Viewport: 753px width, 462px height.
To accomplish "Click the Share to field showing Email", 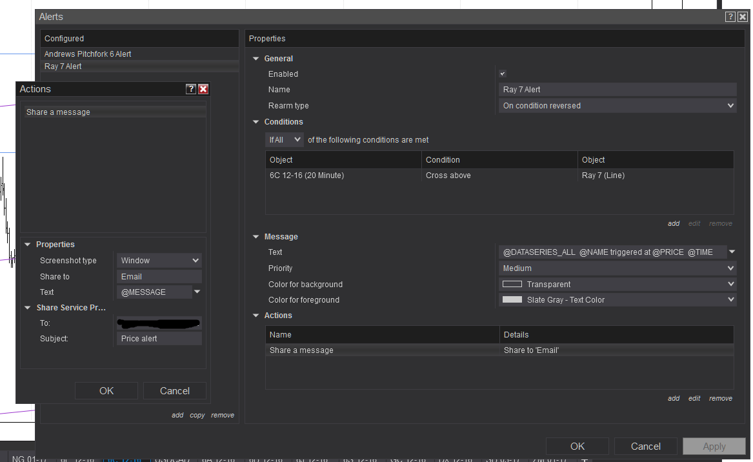I will pos(159,277).
